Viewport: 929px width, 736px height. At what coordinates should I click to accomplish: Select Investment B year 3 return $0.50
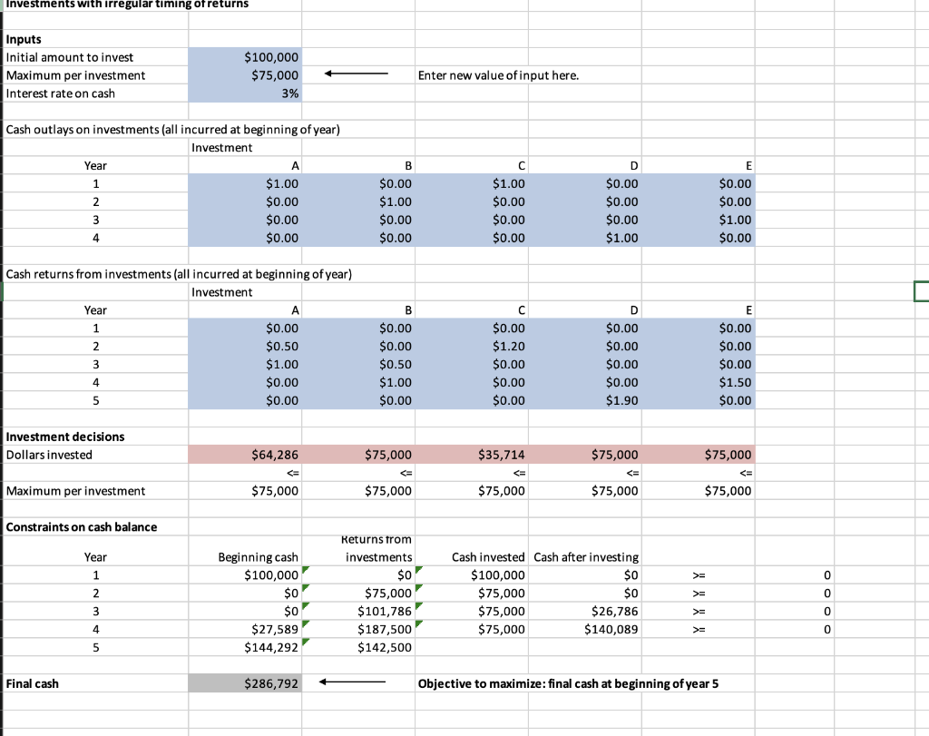(358, 365)
